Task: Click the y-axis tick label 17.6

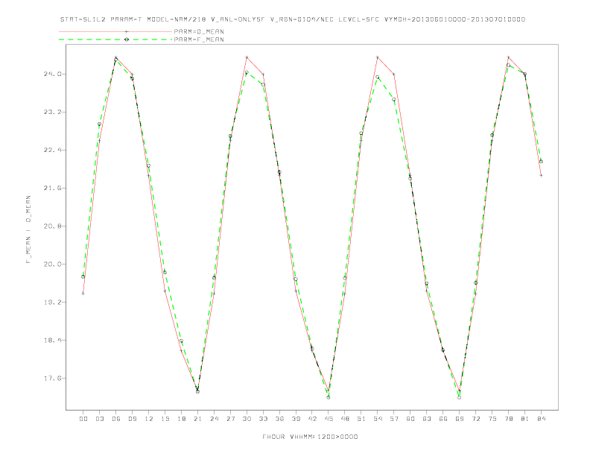Action: 52,378
